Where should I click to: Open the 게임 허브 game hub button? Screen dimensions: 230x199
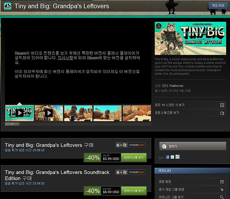(218, 5)
